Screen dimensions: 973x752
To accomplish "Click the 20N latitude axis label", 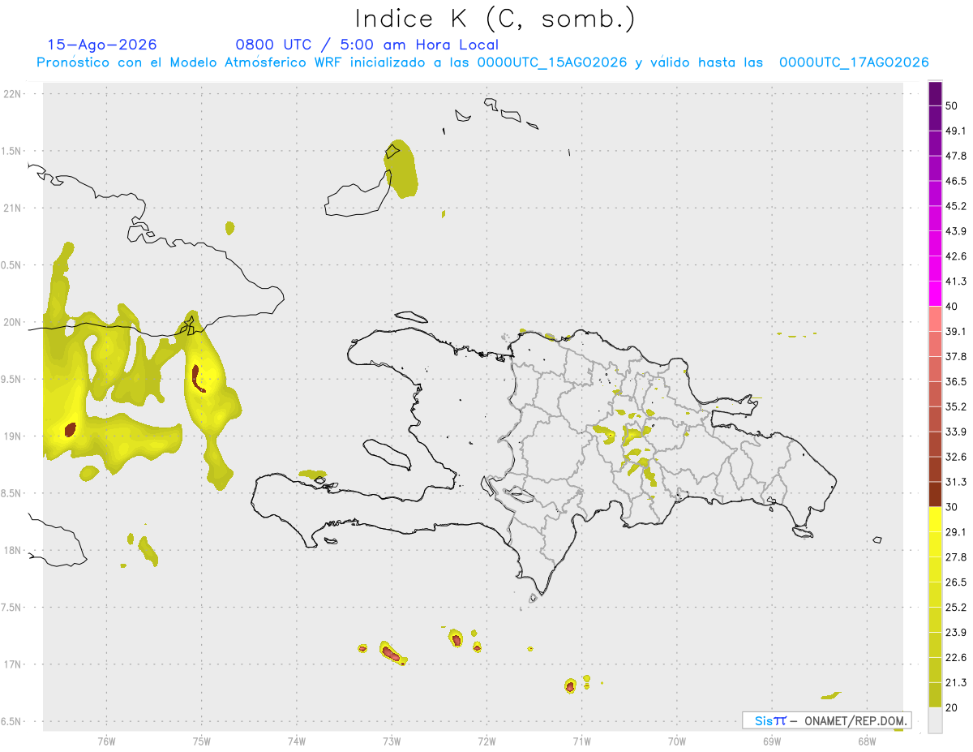I will (x=13, y=322).
